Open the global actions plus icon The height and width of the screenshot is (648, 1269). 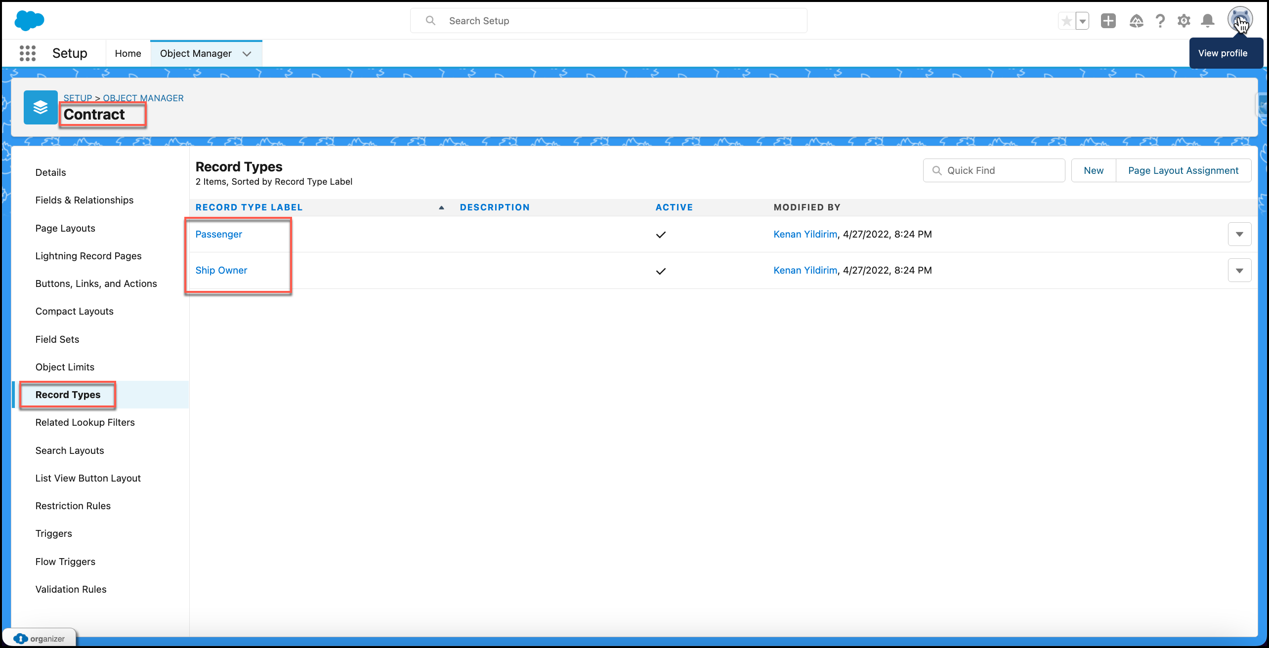1108,21
